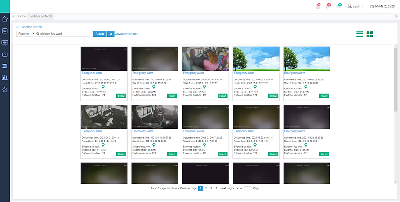Click the Go to page number box
This screenshot has height=202, width=400.
click(x=247, y=188)
